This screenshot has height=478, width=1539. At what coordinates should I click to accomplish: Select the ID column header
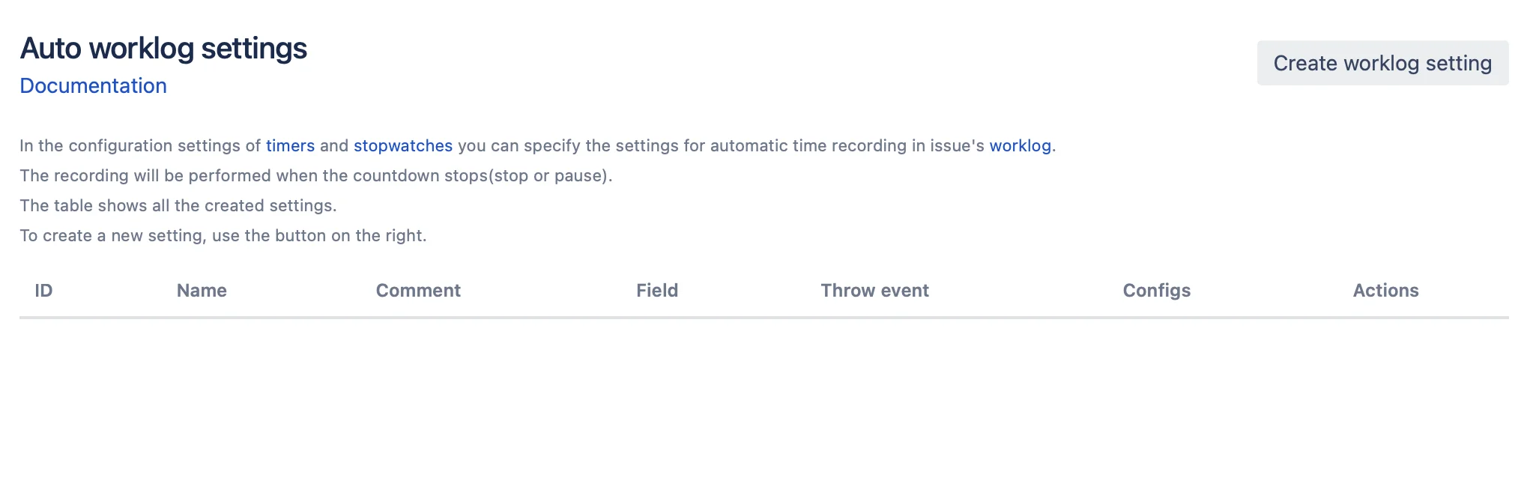(x=43, y=291)
